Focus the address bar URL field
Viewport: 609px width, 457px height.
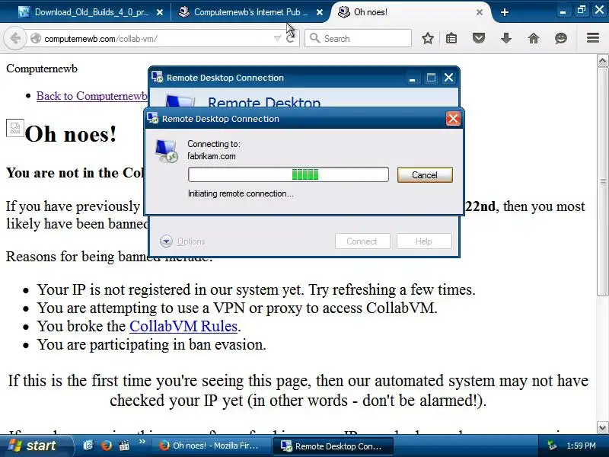[x=155, y=39]
